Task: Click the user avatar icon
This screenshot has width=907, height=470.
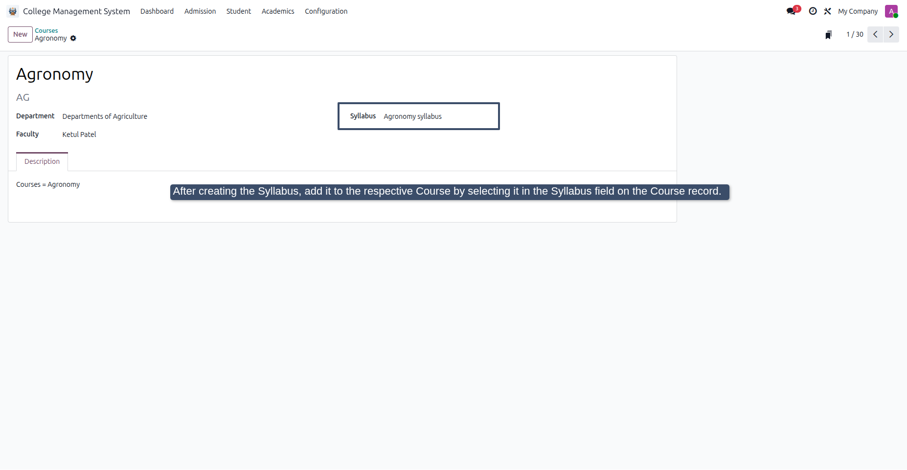Action: [x=891, y=11]
